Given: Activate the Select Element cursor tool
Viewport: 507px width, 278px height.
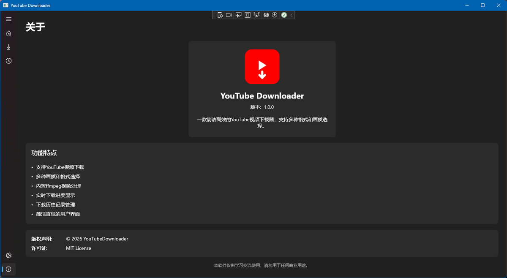Looking at the screenshot, I should click(238, 15).
